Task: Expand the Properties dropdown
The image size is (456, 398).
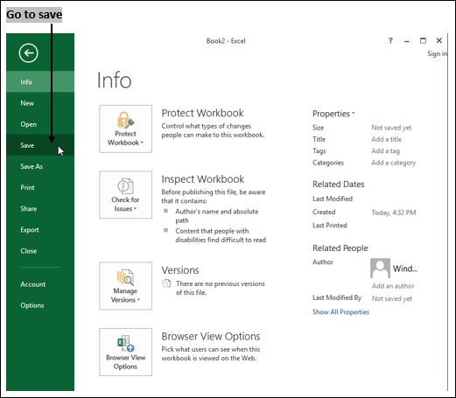Action: coord(333,114)
